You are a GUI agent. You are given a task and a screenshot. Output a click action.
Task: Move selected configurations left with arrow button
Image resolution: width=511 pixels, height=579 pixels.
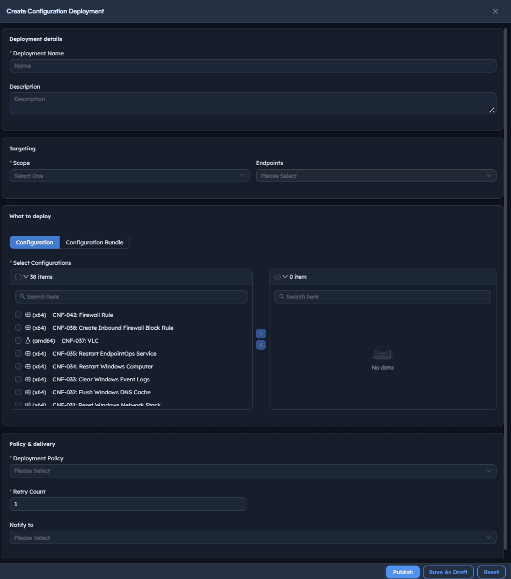pyautogui.click(x=261, y=345)
